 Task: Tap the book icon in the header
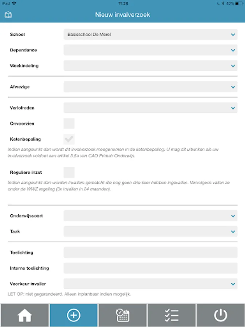click(x=8, y=15)
